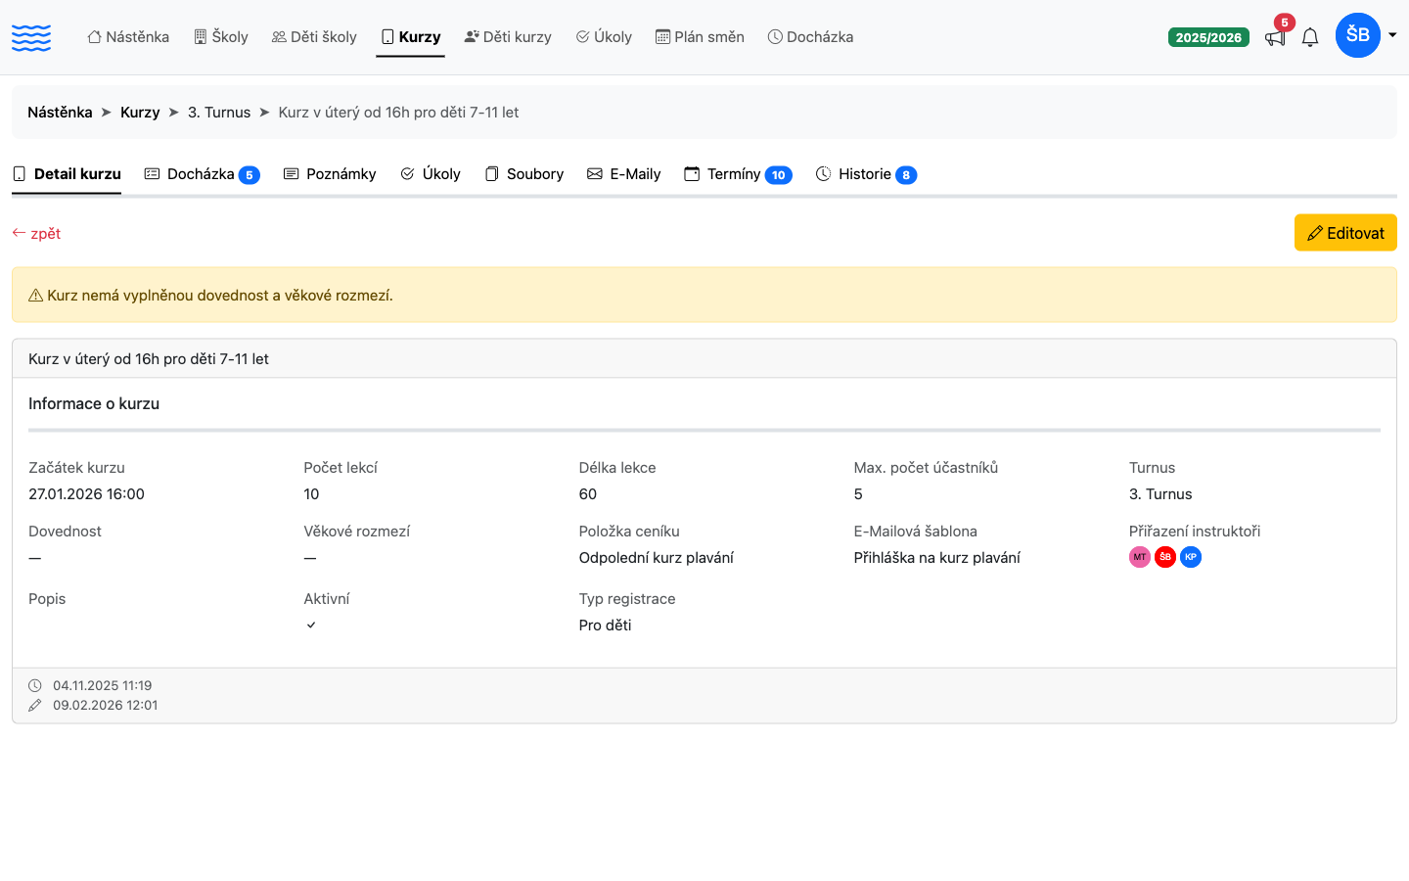Open the notifications bell icon
This screenshot has width=1409, height=881.
coord(1310,37)
